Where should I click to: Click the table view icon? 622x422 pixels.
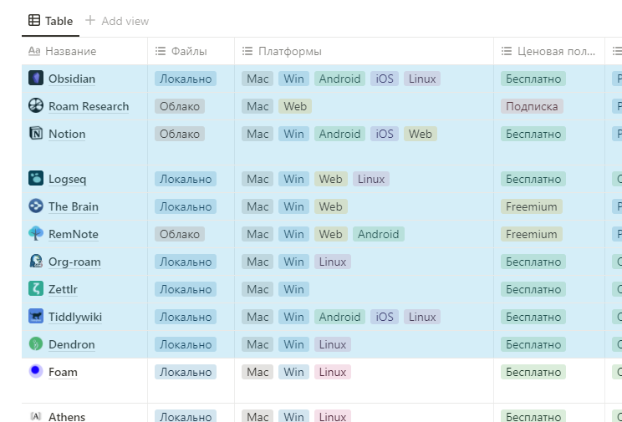click(34, 20)
